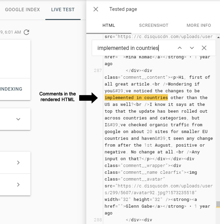This screenshot has height=224, width=220.
Task: Click 'Glenn Gabe' in the HTML code
Action: pyautogui.click(x=139, y=206)
